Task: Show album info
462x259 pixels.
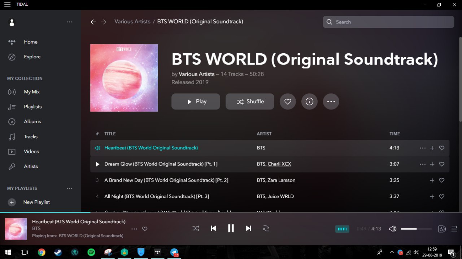Action: coord(309,102)
